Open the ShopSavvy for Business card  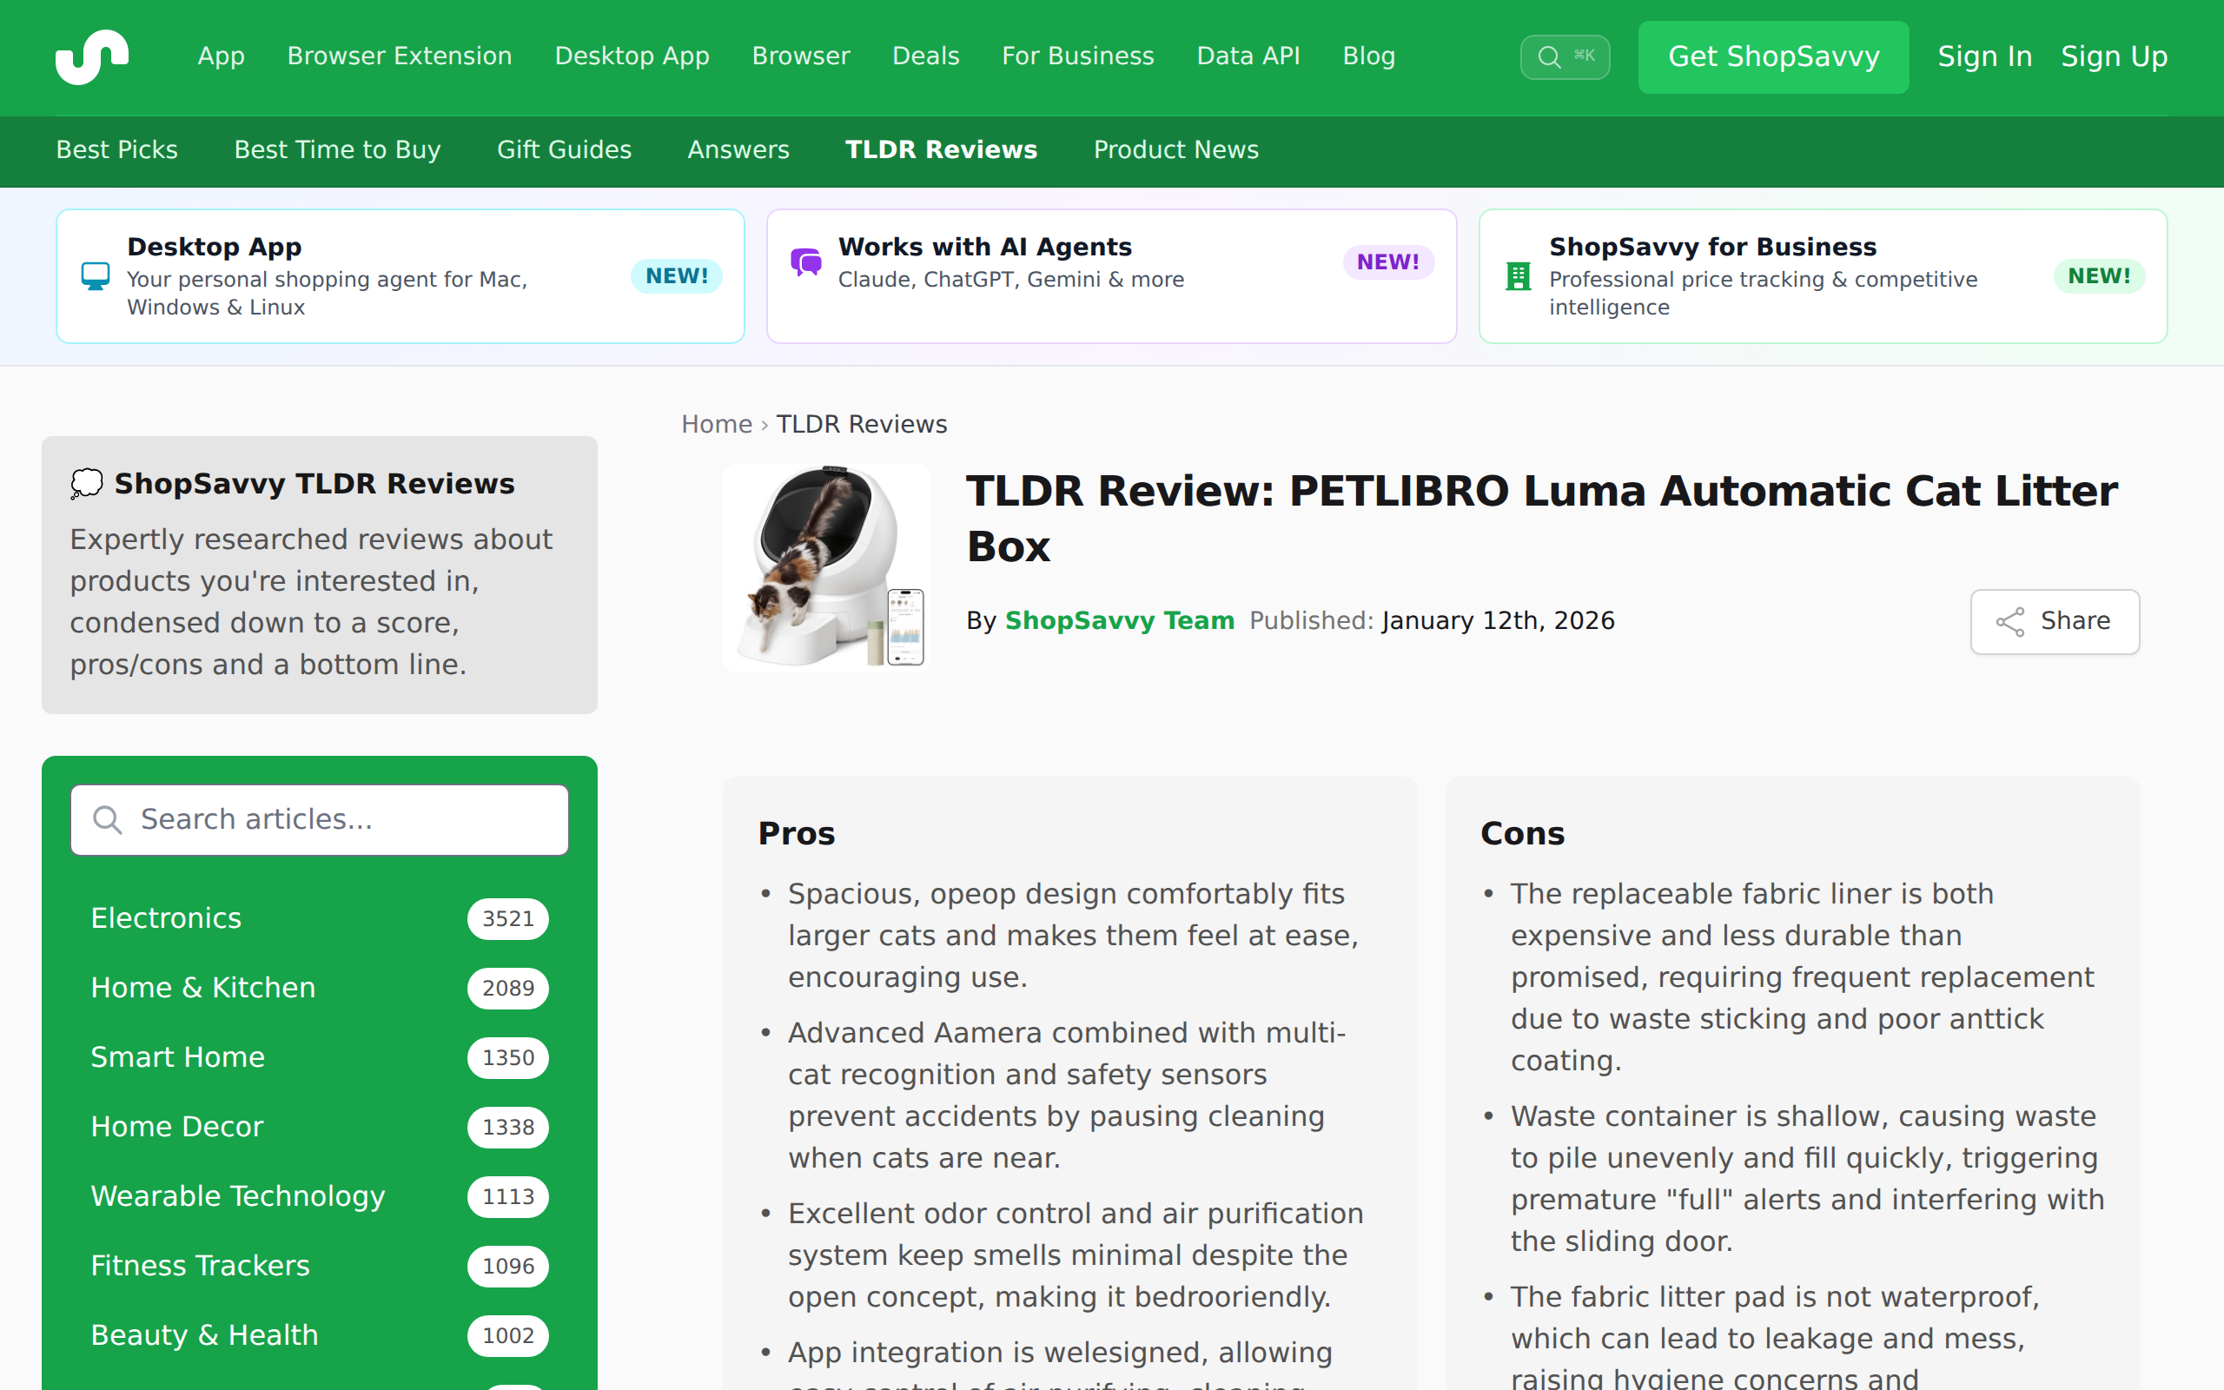click(x=1823, y=275)
